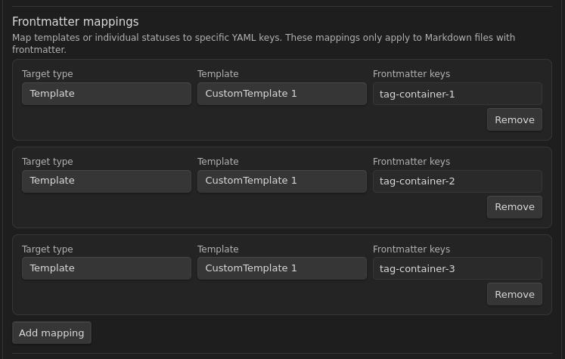The height and width of the screenshot is (359, 565).
Task: Open Template dropdown in tag-container-3 row
Action: point(282,268)
